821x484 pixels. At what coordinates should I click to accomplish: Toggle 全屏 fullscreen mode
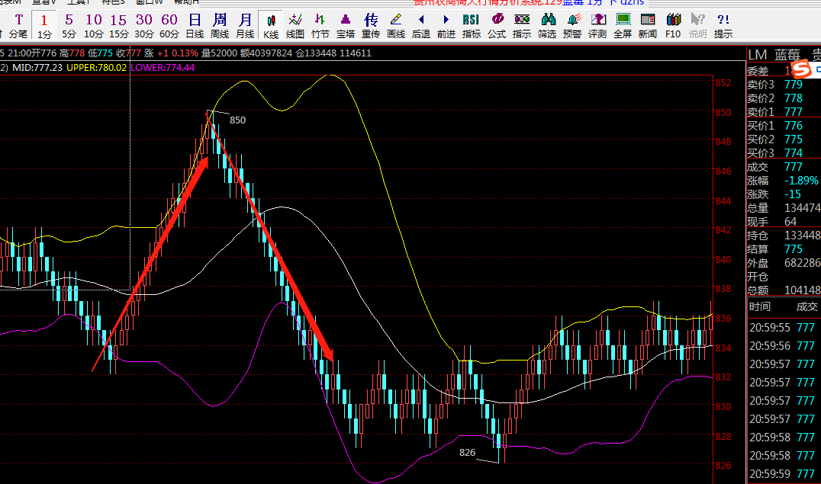[x=622, y=26]
